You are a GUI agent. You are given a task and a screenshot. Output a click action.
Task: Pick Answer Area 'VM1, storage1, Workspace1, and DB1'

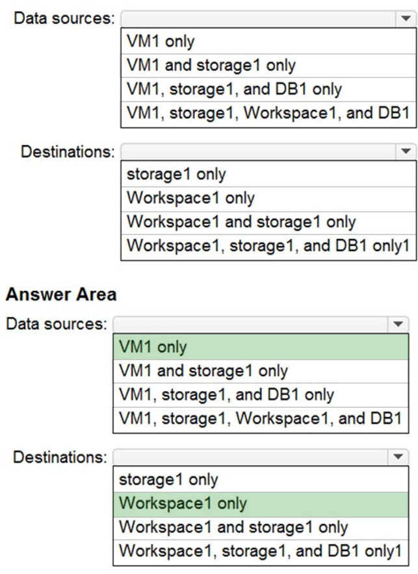(x=260, y=418)
